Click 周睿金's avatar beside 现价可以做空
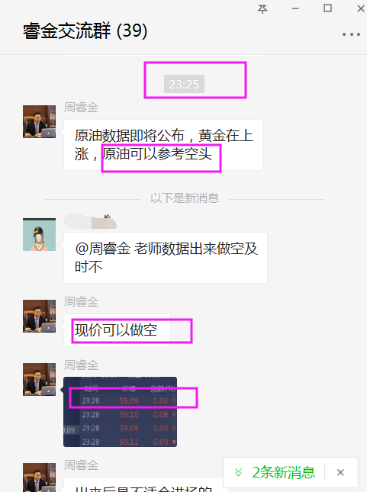Image resolution: width=367 pixels, height=492 pixels. pos(39,316)
